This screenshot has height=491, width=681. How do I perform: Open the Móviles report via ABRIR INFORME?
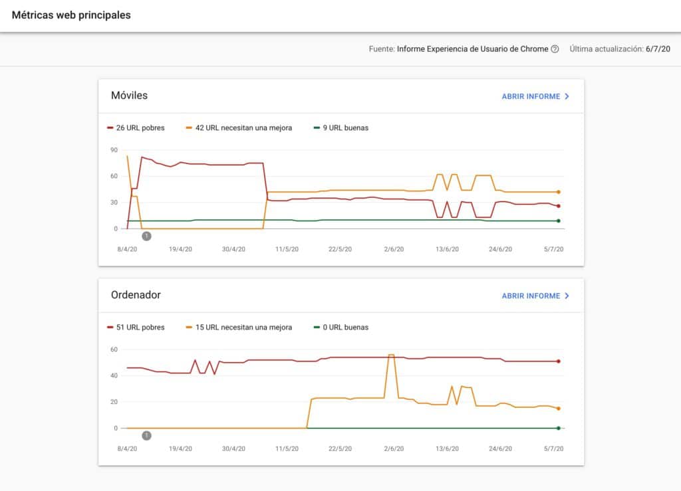tap(529, 96)
